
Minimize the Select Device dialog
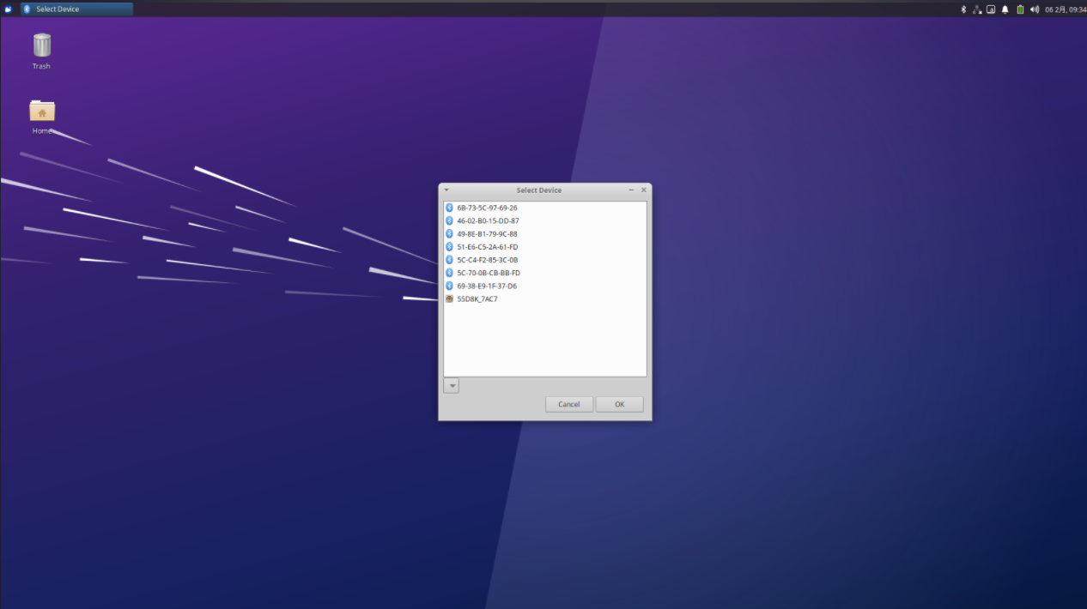(631, 190)
